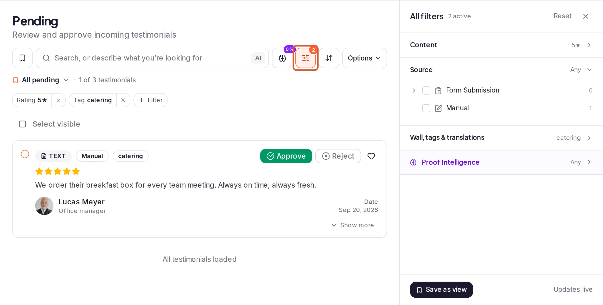Expand testimonial with Show more
Viewport: 603px width, 305px height.
353,225
